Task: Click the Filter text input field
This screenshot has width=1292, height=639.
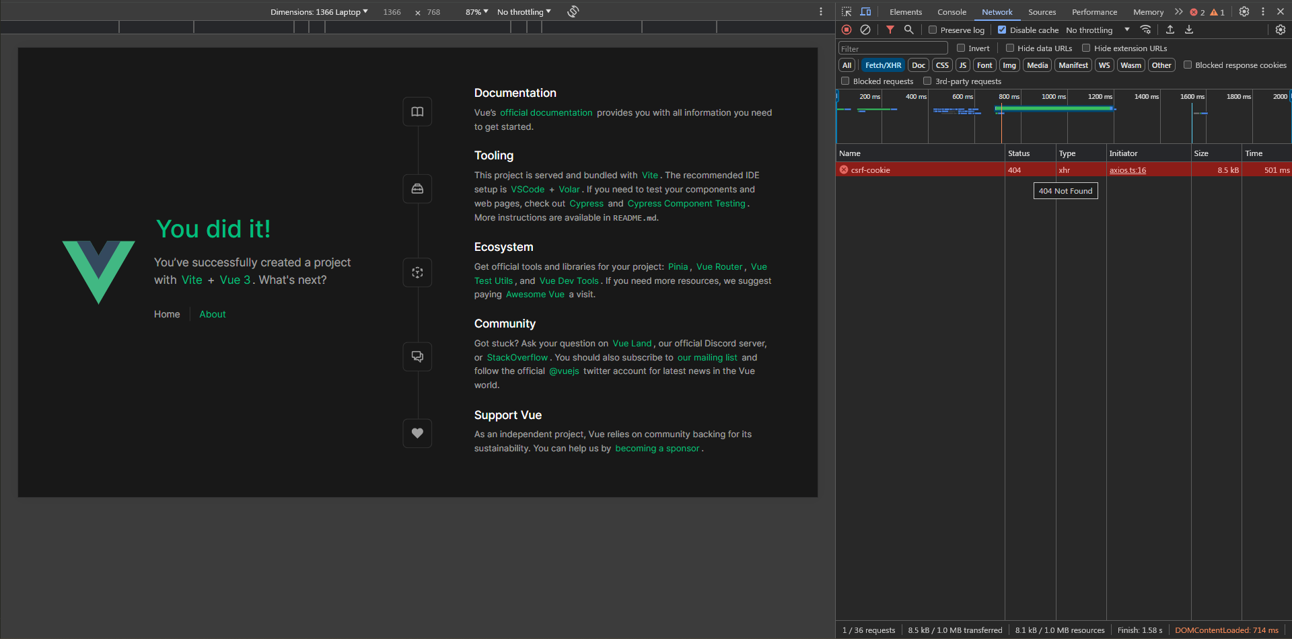Action: point(892,48)
